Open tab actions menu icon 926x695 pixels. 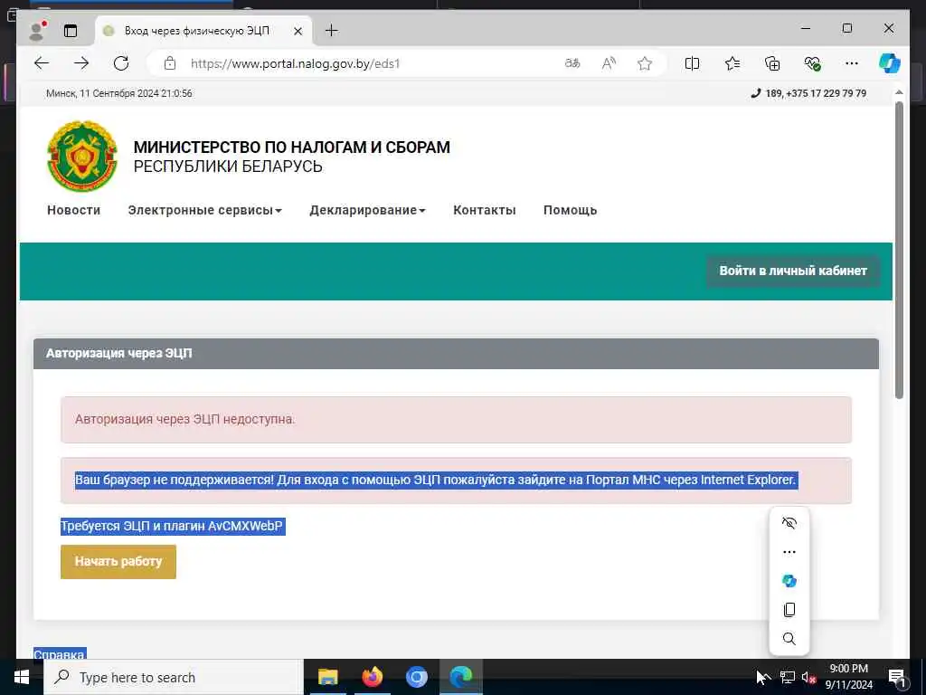click(71, 31)
